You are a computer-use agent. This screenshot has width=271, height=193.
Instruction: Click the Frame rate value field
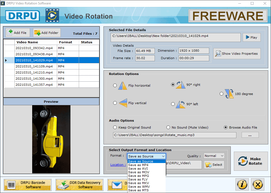[145, 58]
